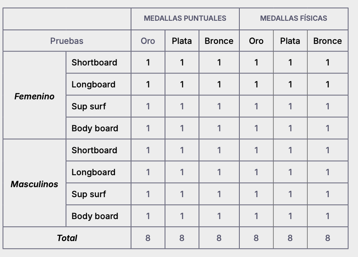The image size is (358, 257).
Task: Click the MEDALLAS FÍSICAS header cell
Action: click(x=293, y=18)
